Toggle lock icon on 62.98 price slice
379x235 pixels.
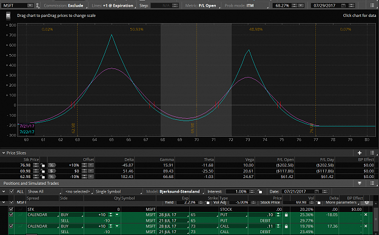pyautogui.click(x=43, y=176)
